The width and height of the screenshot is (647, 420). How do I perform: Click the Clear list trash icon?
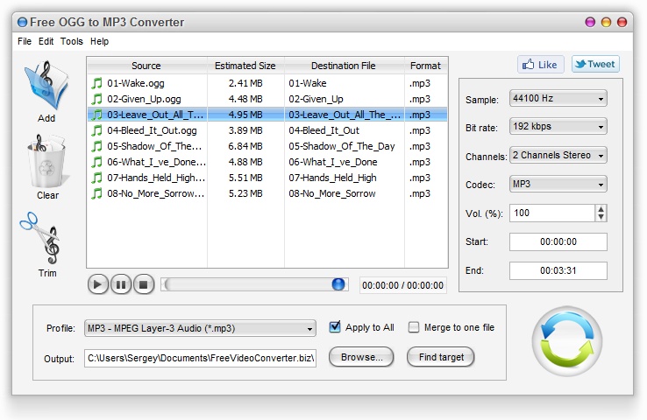tap(46, 161)
